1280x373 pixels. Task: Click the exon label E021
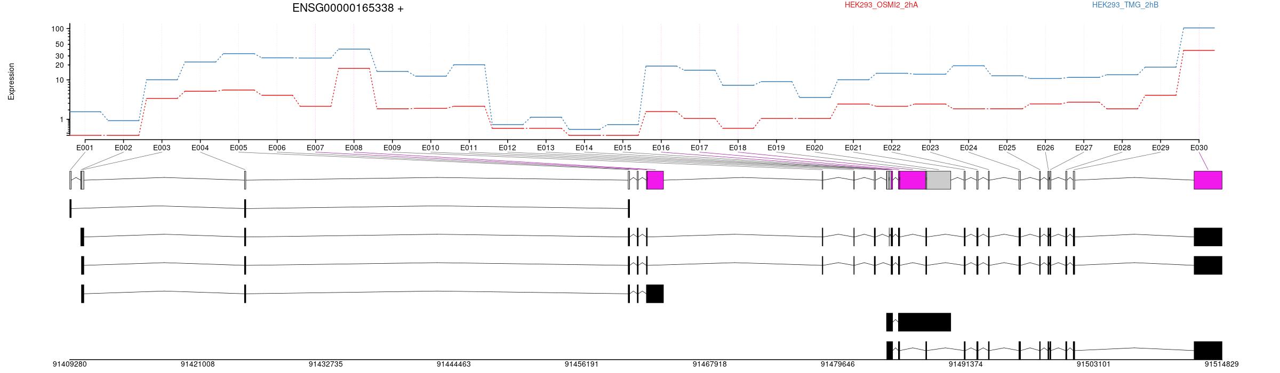(853, 148)
